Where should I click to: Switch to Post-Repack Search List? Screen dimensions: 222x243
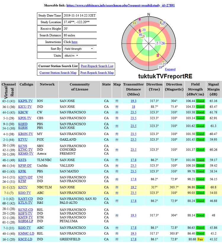pos(97,66)
